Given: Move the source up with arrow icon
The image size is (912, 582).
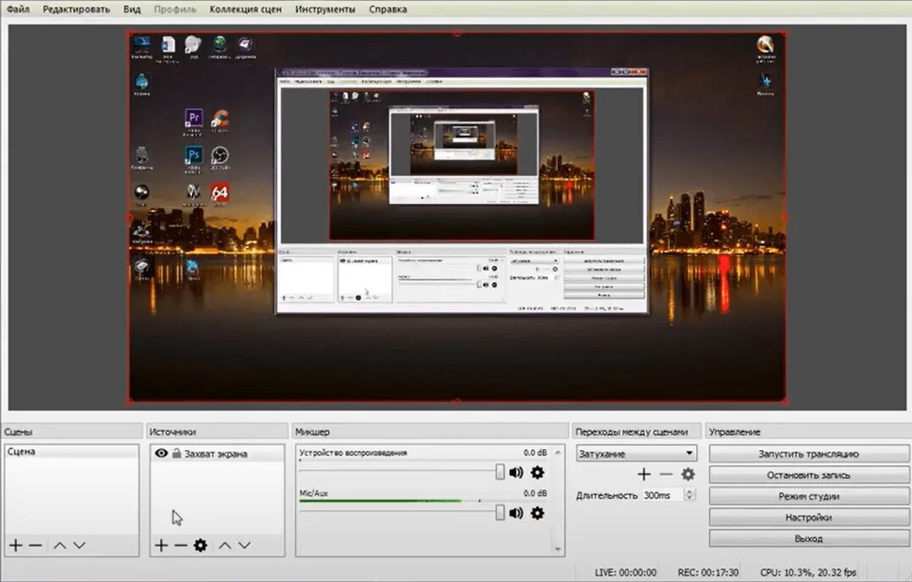Looking at the screenshot, I should [x=225, y=546].
